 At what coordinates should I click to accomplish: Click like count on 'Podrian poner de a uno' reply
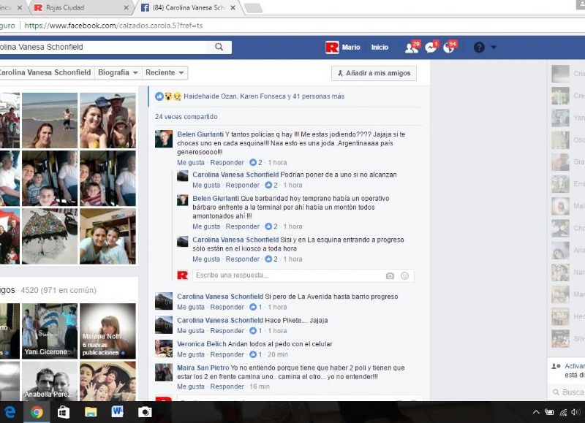pyautogui.click(x=271, y=186)
